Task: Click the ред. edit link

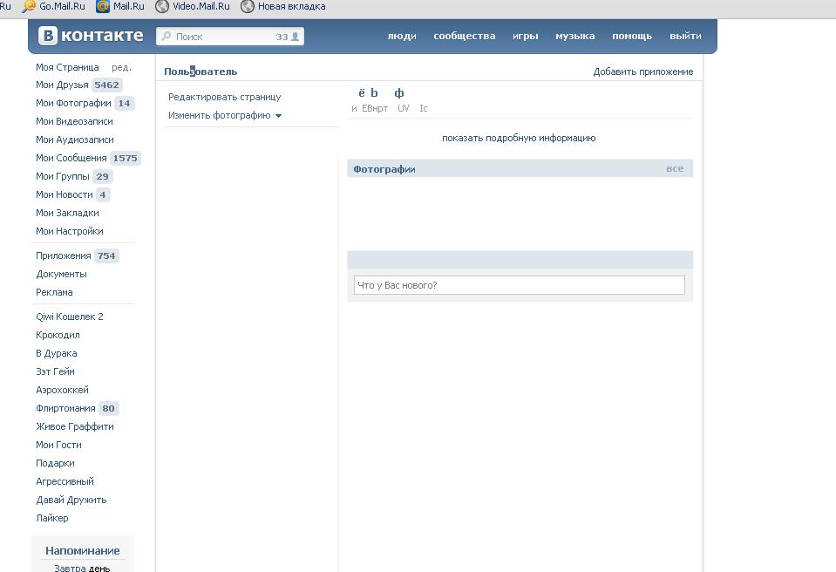Action: (x=121, y=68)
